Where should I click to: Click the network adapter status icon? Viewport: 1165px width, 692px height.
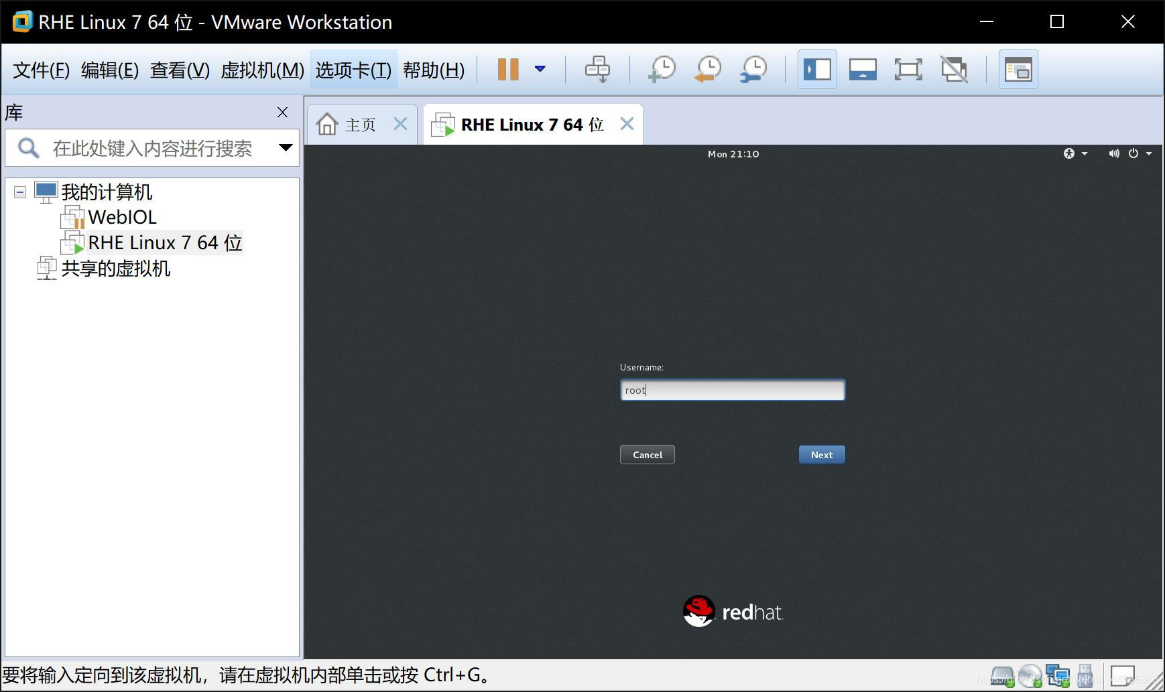tap(1058, 676)
